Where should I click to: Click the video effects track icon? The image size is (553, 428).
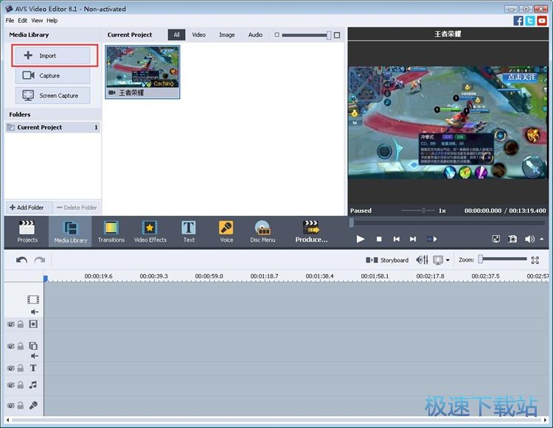[33, 324]
